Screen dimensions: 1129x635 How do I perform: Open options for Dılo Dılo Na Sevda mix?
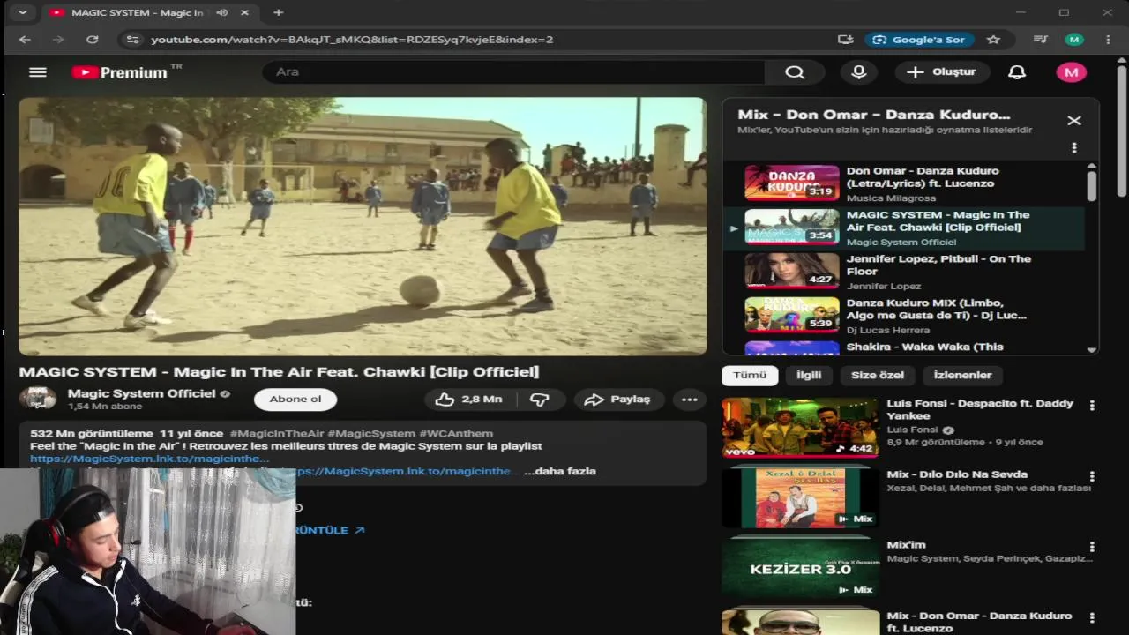(1092, 476)
